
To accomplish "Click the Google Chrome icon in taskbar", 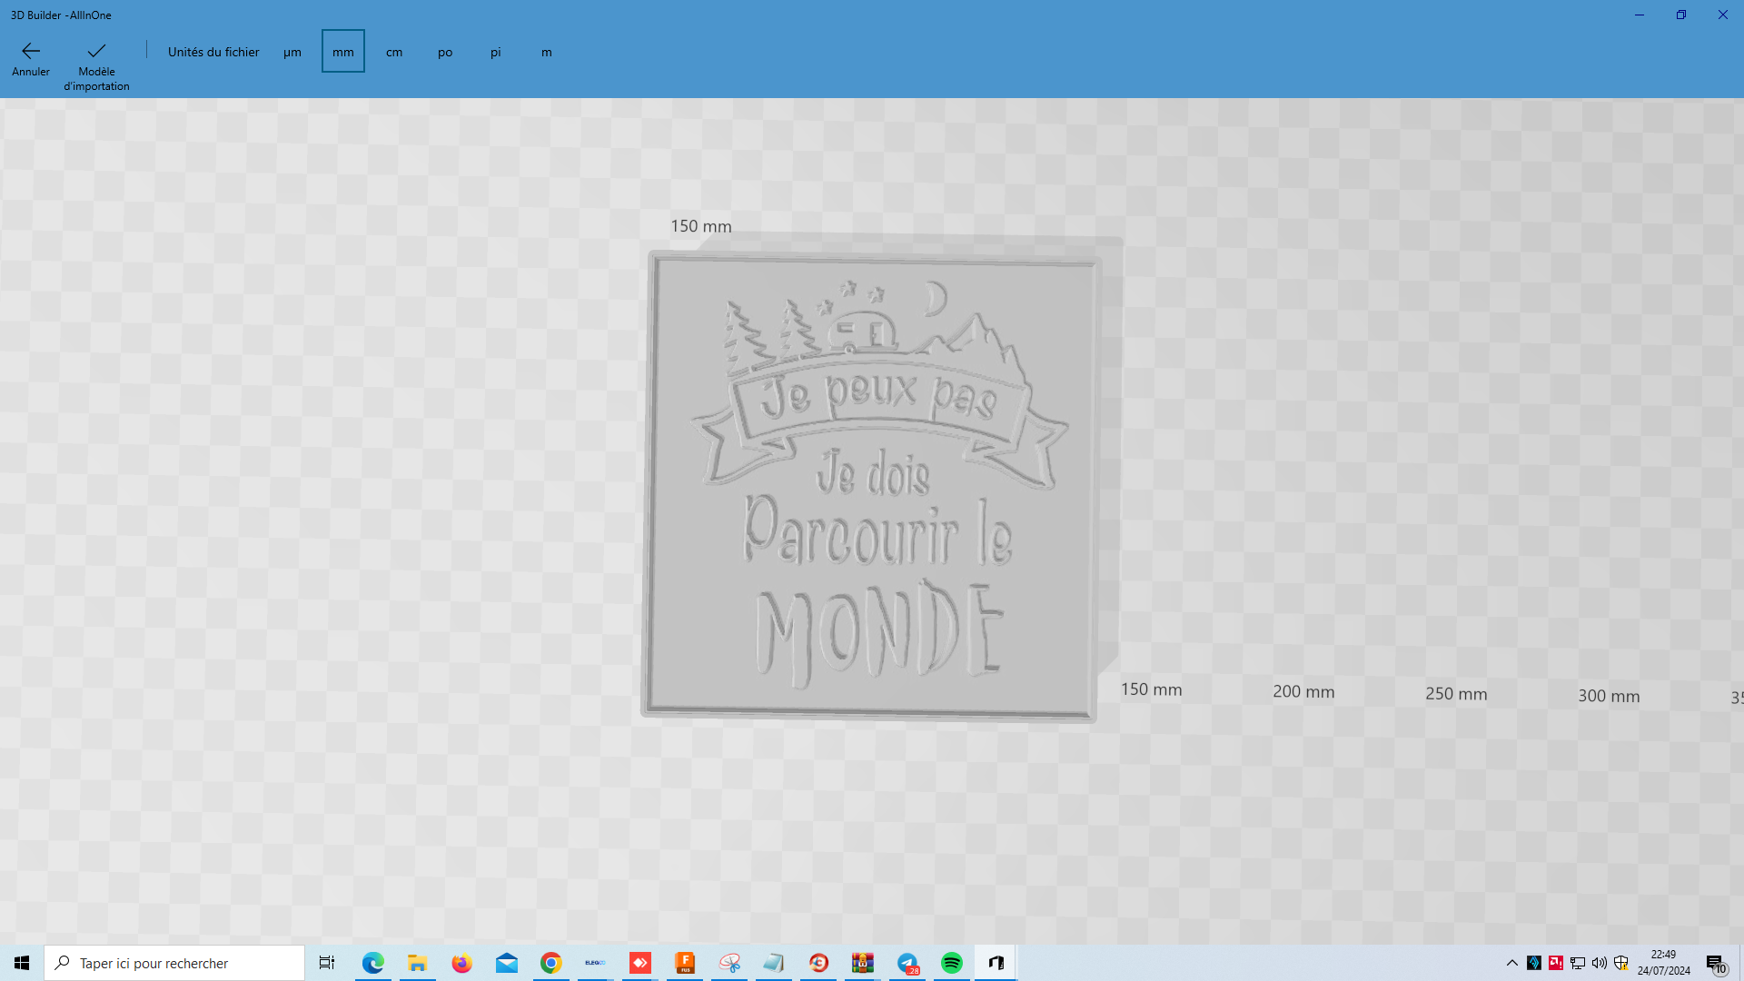I will point(550,962).
